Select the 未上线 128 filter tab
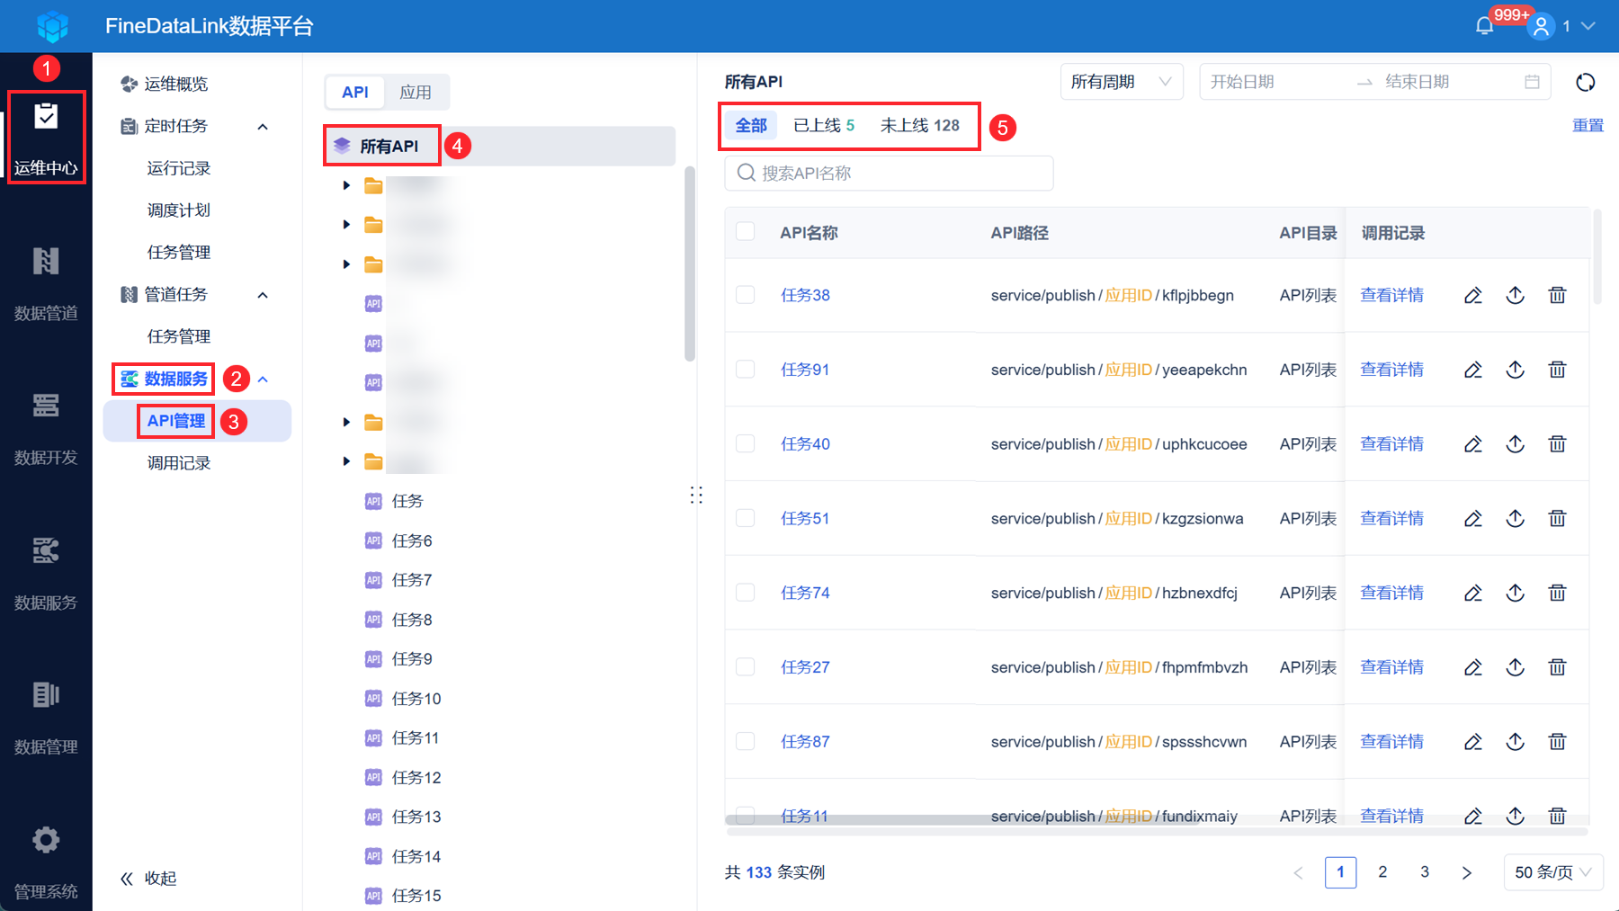 [x=919, y=126]
